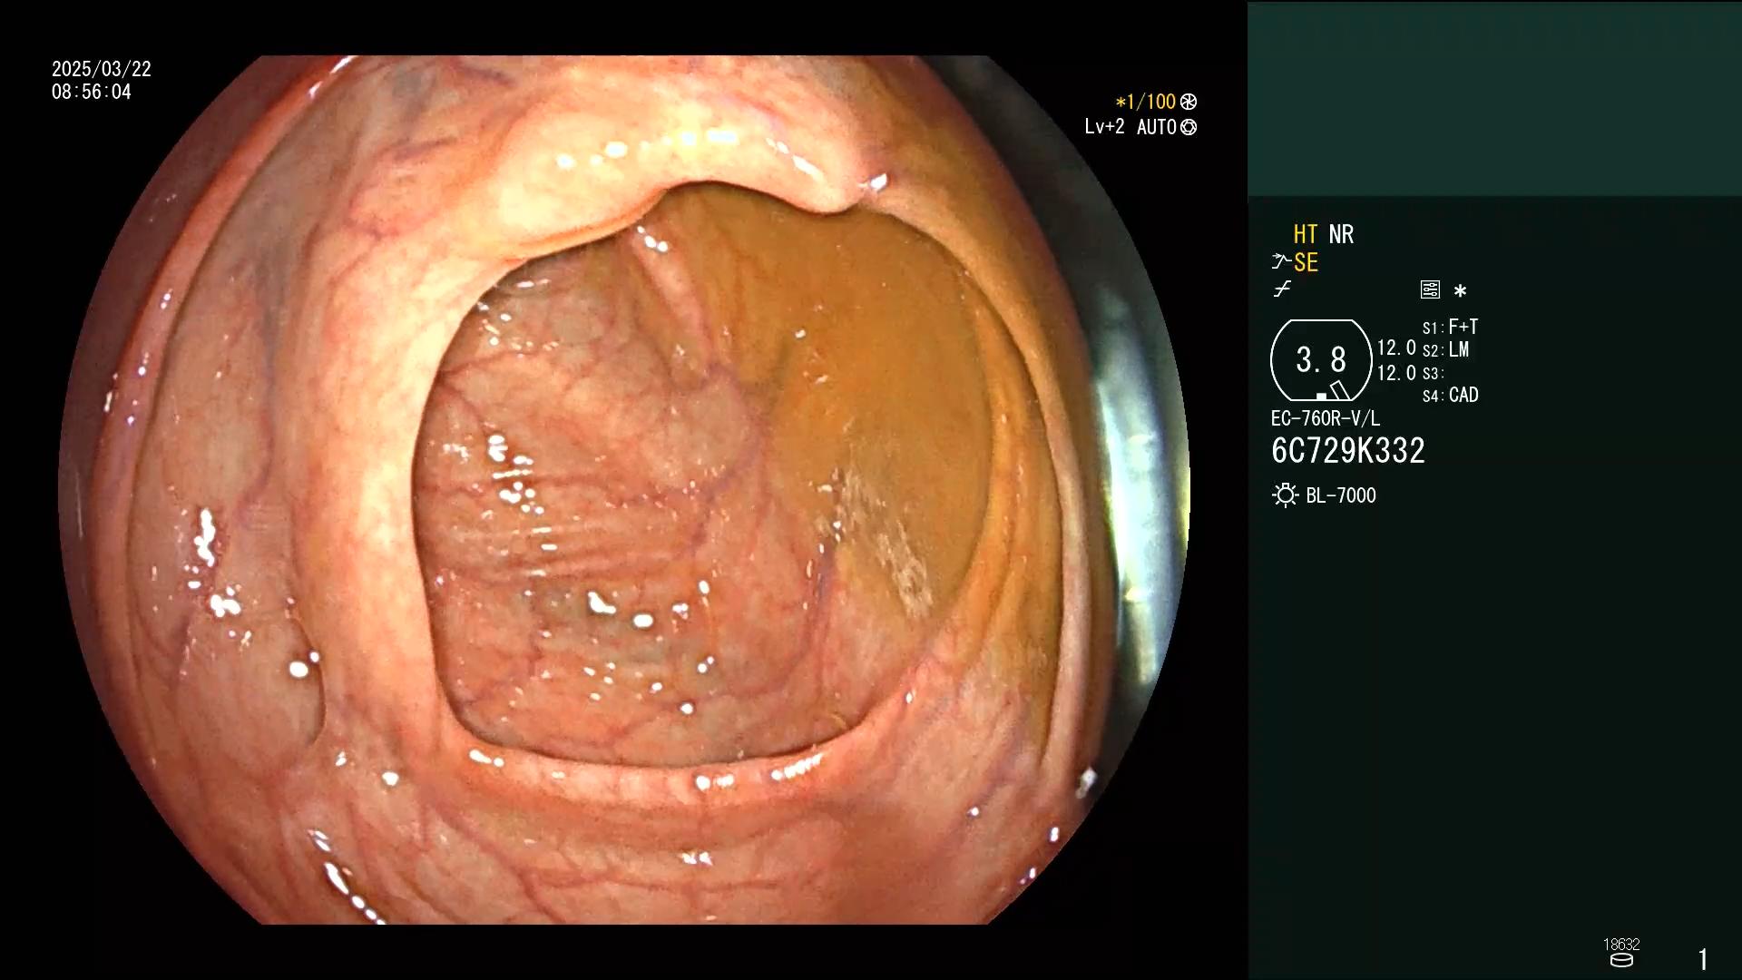Click the tone curve icon below SE
This screenshot has height=980, width=1742.
coord(1282,289)
